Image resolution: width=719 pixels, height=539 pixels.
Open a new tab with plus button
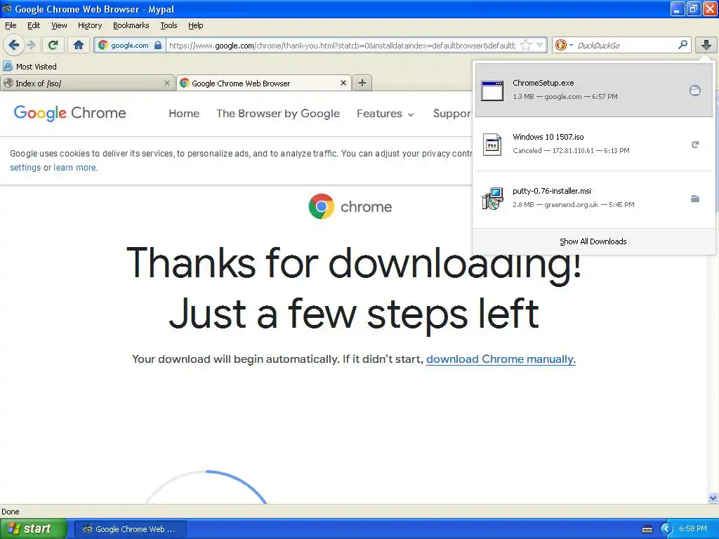point(362,83)
